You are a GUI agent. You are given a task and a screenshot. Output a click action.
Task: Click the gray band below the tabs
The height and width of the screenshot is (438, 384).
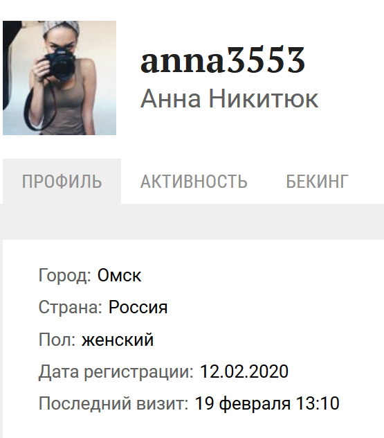click(x=192, y=222)
